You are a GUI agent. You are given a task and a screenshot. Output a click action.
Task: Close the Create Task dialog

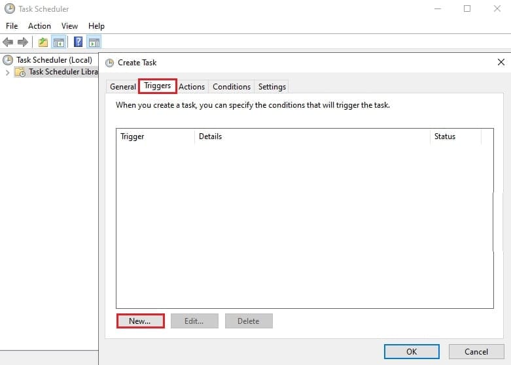point(501,62)
